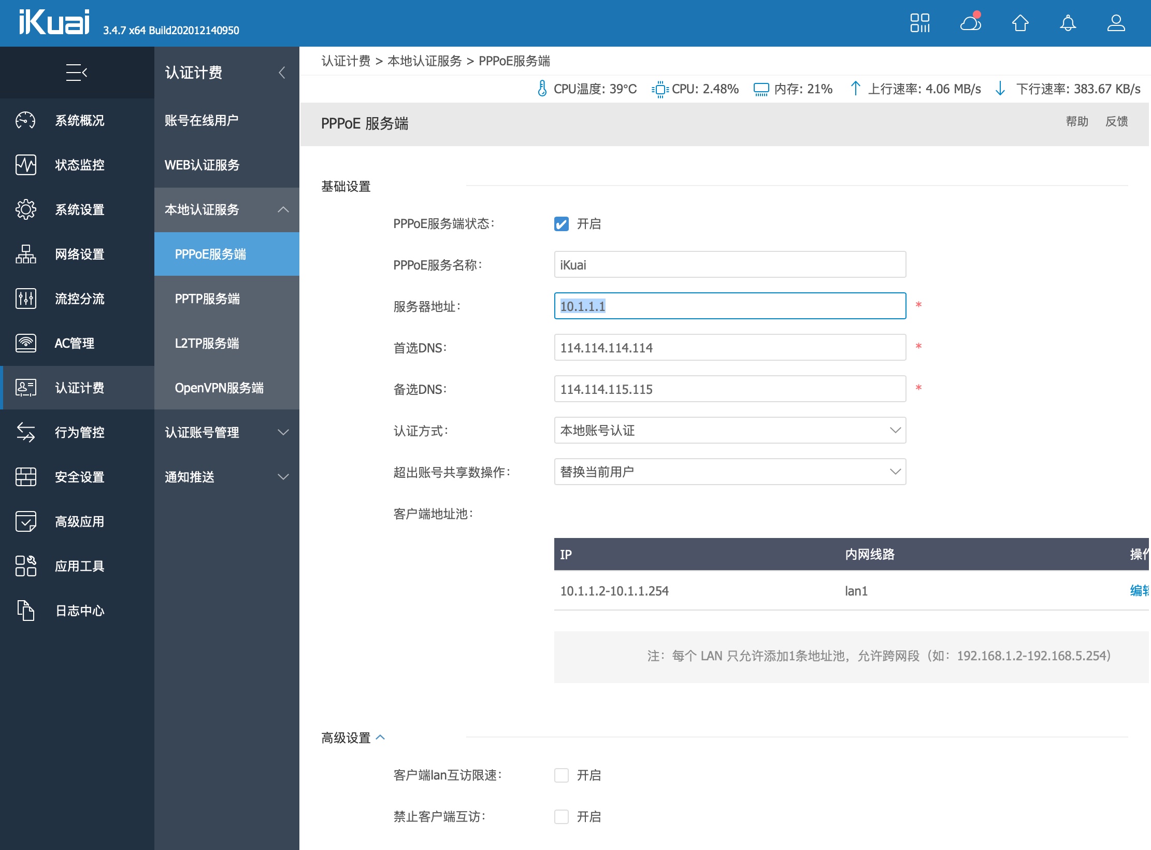The image size is (1151, 850).
Task: Click the 帮助 link
Action: (1077, 121)
